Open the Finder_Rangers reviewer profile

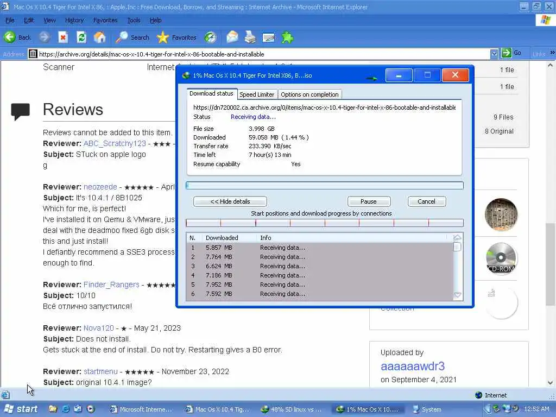(x=111, y=285)
